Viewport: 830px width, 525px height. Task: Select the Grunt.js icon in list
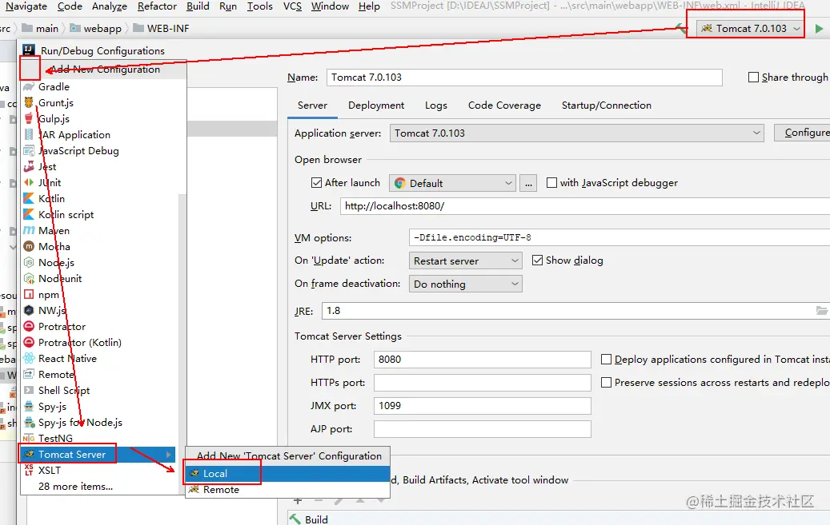(29, 102)
